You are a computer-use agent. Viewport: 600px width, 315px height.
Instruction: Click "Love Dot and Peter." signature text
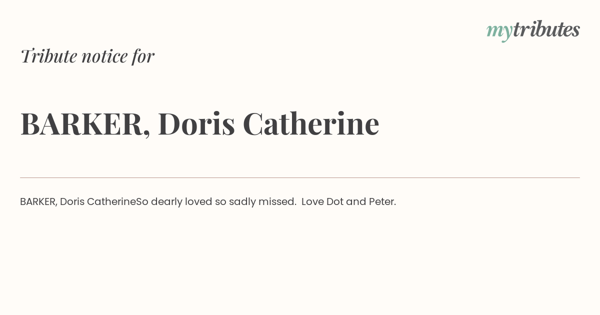[349, 202]
